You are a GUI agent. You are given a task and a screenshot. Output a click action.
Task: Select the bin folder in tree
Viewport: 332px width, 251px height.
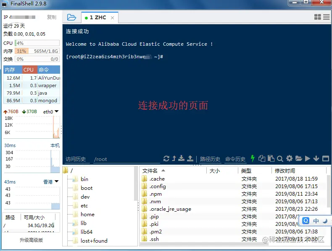point(80,179)
